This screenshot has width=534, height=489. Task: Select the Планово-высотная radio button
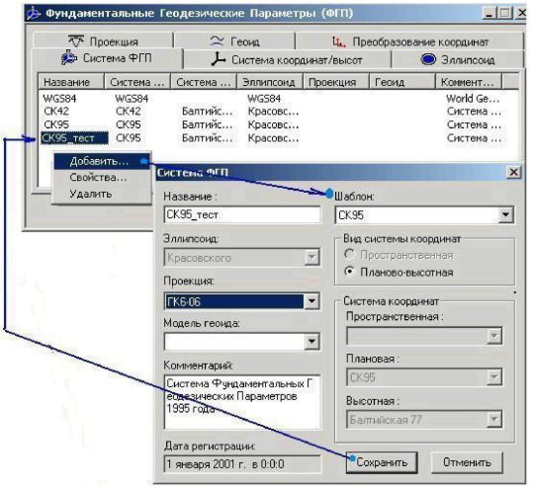[x=349, y=272]
